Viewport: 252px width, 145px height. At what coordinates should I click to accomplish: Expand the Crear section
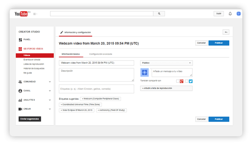pyautogui.click(x=50, y=109)
